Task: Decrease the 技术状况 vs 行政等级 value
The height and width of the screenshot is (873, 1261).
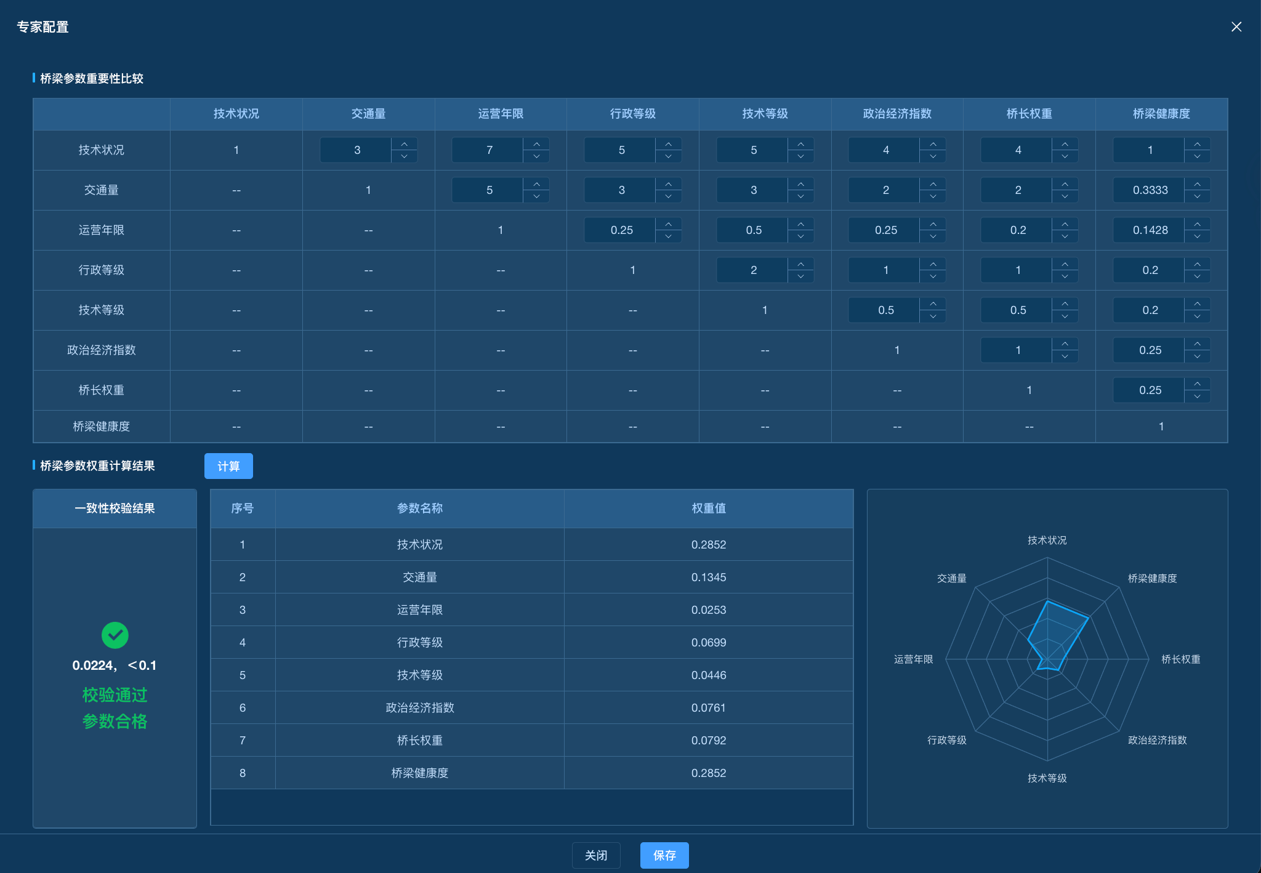Action: pyautogui.click(x=669, y=156)
